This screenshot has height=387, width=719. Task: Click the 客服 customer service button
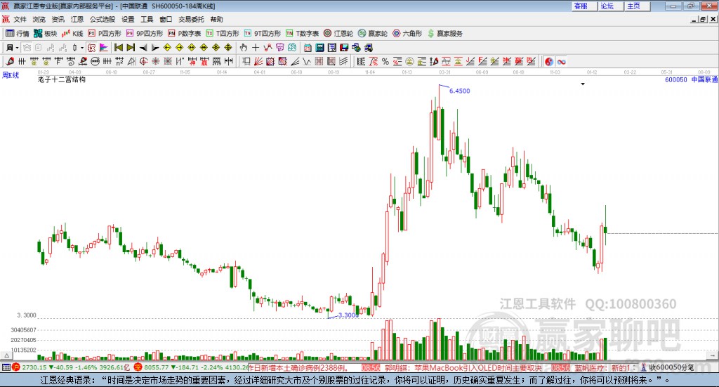(x=581, y=6)
